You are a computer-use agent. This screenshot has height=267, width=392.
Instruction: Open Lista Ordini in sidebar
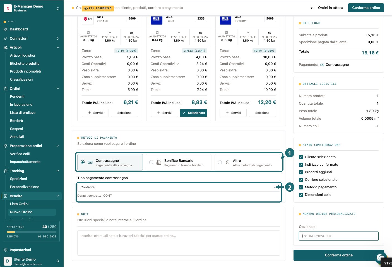pos(19,204)
